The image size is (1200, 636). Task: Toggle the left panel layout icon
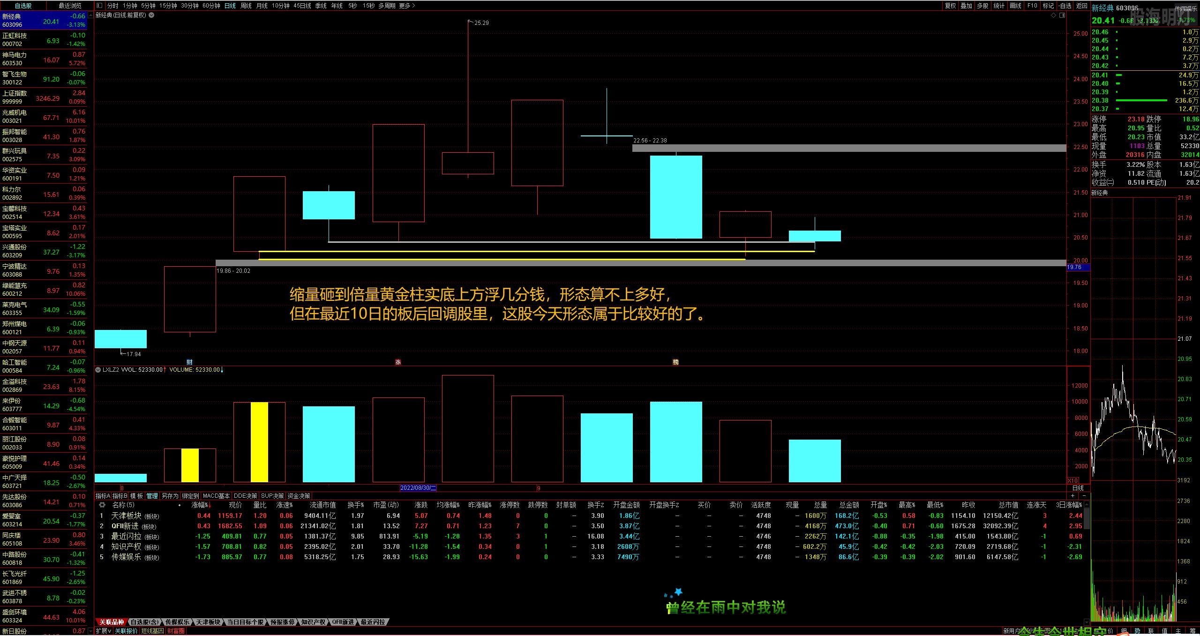(99, 6)
